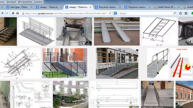
Task: Switch to the inactive пандус - Поиск tab
Action: point(49,7)
